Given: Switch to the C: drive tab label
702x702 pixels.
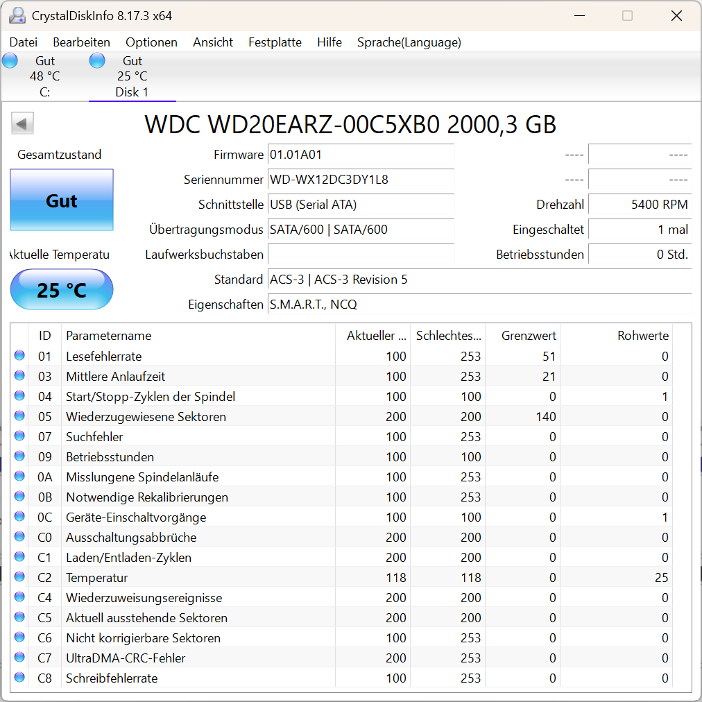Looking at the screenshot, I should [45, 92].
